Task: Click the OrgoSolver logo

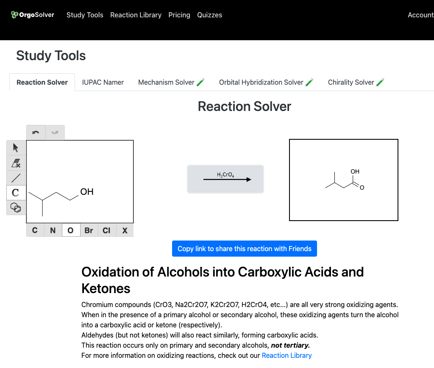Action: pyautogui.click(x=32, y=14)
